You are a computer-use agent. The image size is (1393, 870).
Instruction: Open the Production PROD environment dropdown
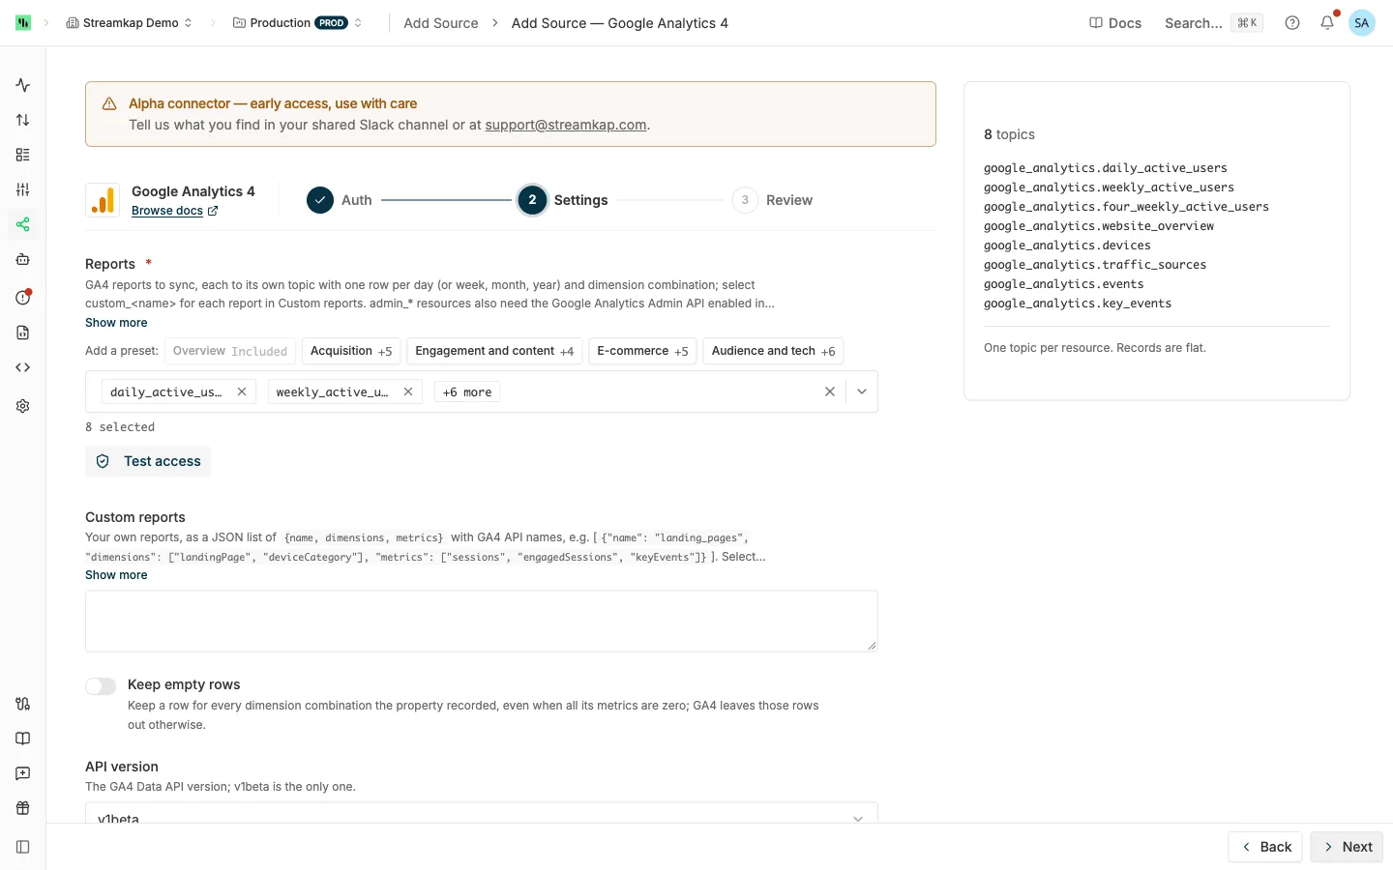[x=298, y=23]
